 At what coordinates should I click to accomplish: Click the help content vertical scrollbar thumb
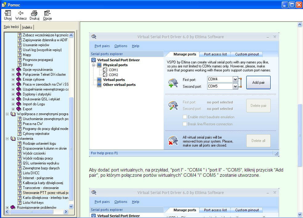tap(300, 135)
